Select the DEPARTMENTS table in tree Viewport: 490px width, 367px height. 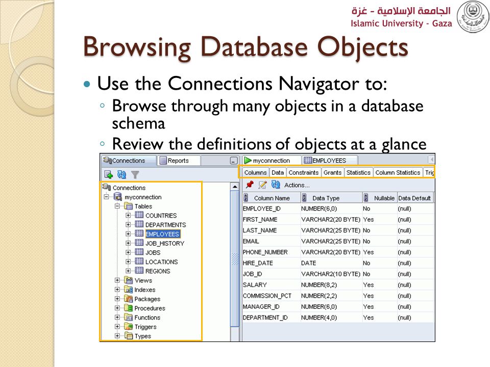[x=165, y=225]
